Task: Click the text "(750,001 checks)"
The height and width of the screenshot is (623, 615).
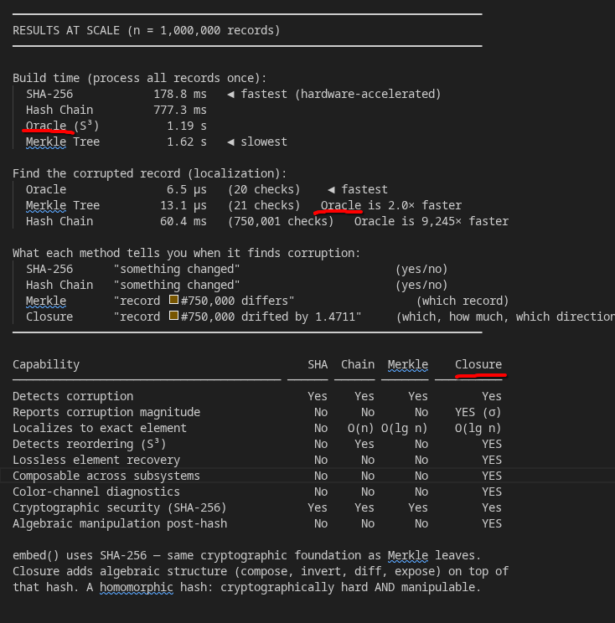Action: 280,221
